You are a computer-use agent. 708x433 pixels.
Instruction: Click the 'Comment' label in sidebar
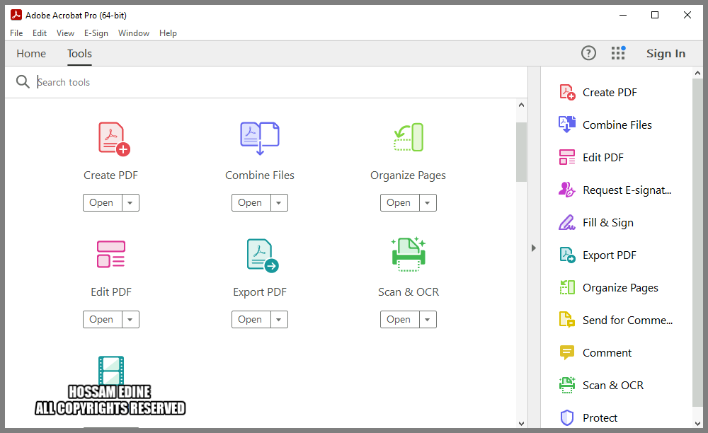click(607, 353)
